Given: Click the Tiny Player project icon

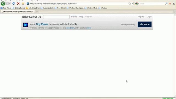Looking at the screenshot, I should pyautogui.click(x=26, y=25).
